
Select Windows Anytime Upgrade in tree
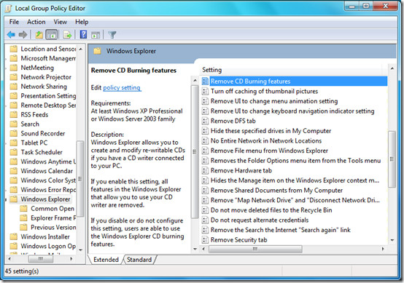(x=48, y=162)
